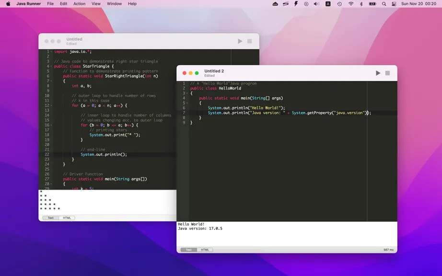
Task: Zoom the Untitled 2 window with green button
Action: click(x=197, y=73)
